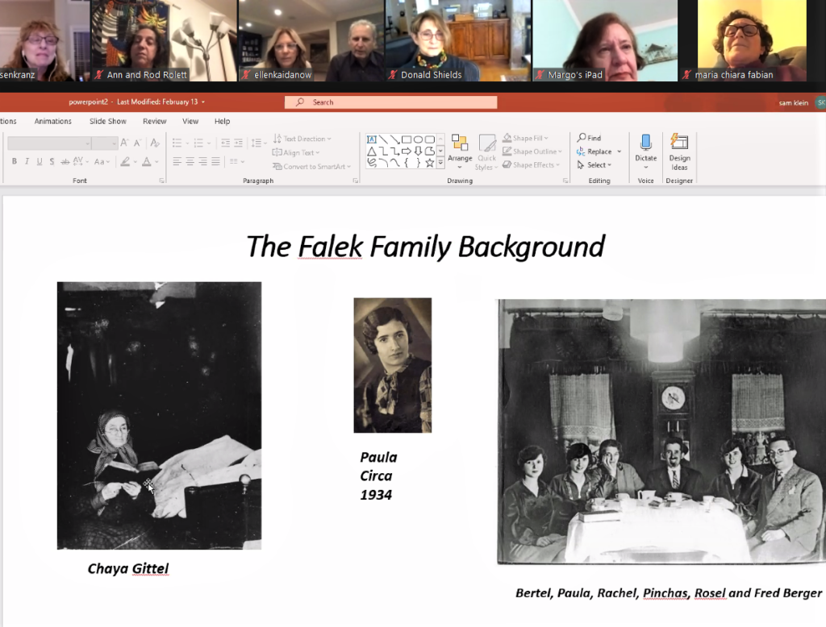Screen dimensions: 826x627
Task: Apply font color
Action: [x=147, y=162]
